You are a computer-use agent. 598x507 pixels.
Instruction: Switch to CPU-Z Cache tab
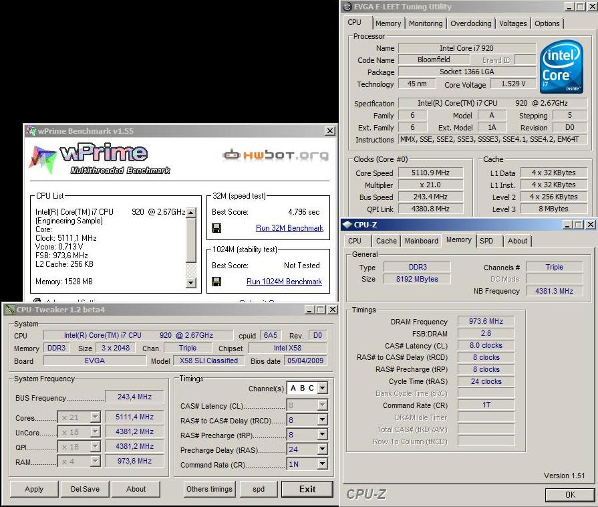tap(386, 241)
